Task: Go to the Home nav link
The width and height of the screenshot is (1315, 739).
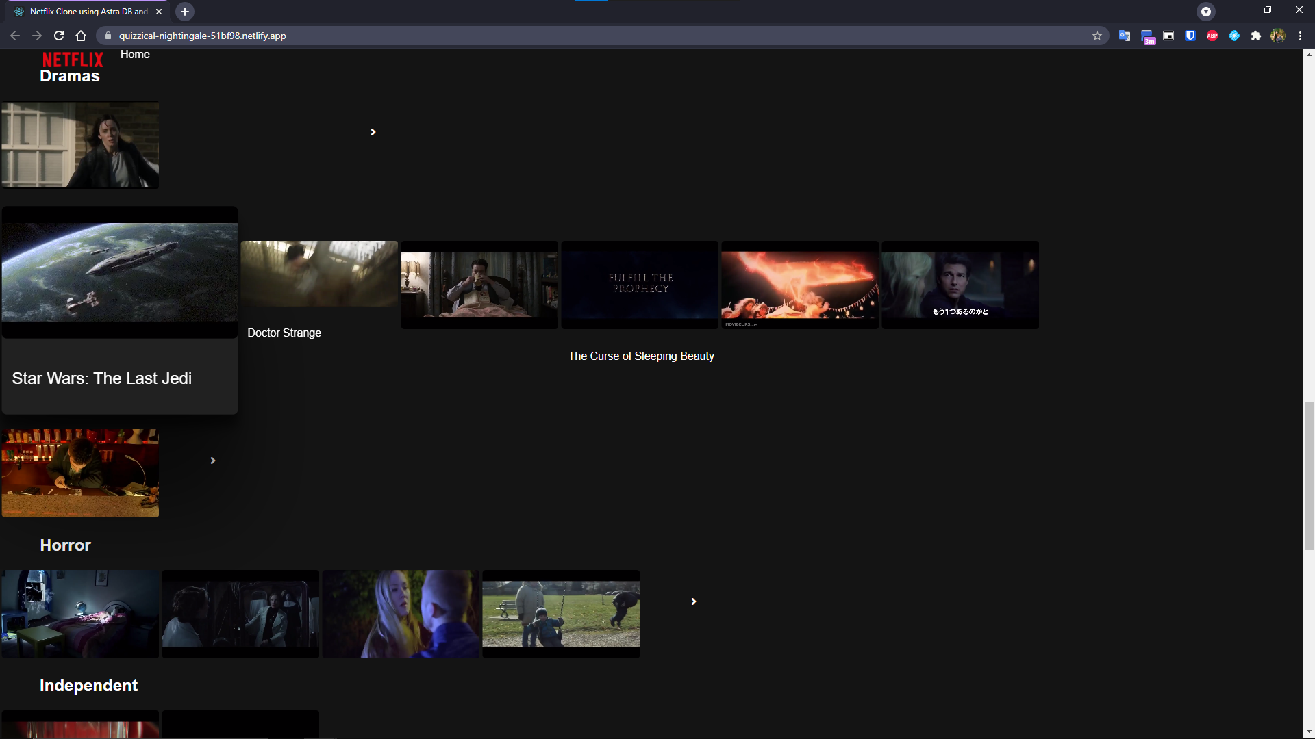Action: 135,54
